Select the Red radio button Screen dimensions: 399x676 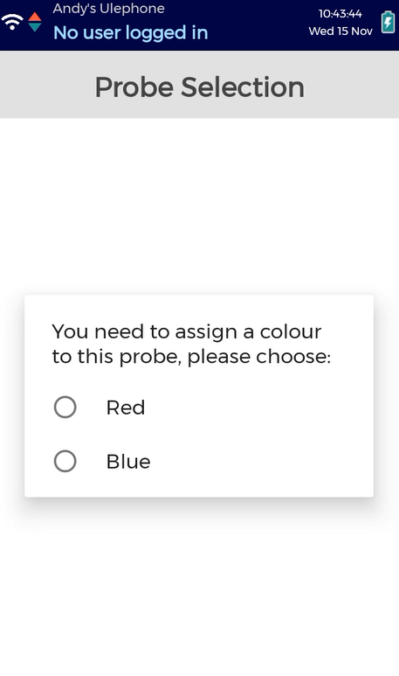pos(65,407)
